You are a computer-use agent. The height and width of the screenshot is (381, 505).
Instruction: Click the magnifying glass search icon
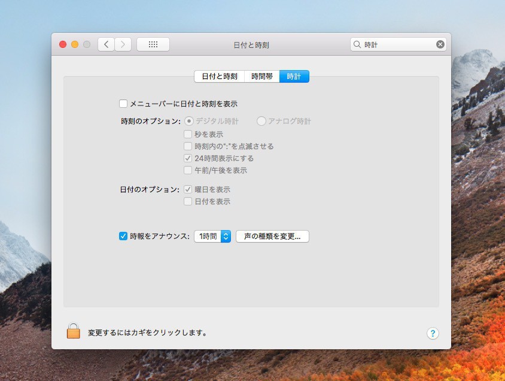click(357, 44)
